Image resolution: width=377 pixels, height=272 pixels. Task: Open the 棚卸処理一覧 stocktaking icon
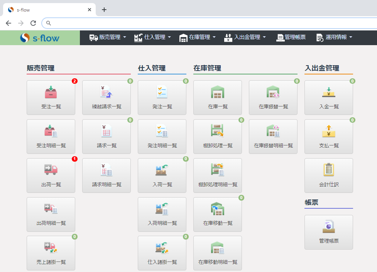point(217,136)
